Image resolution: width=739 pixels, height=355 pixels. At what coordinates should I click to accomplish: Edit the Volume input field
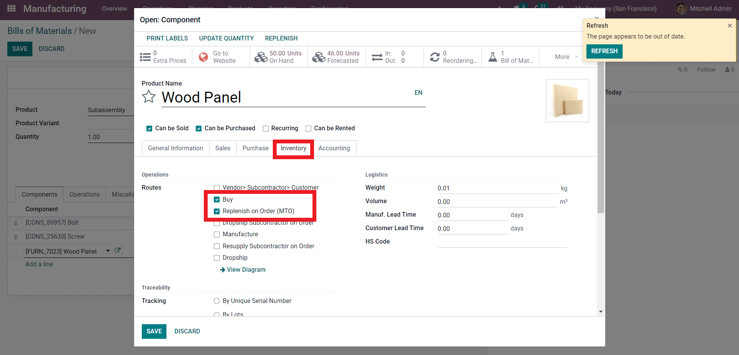(497, 202)
